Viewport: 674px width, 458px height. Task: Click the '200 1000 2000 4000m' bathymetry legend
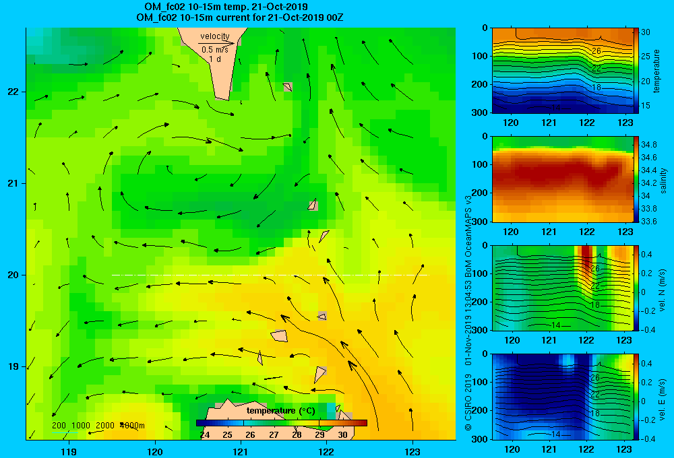pyautogui.click(x=98, y=426)
